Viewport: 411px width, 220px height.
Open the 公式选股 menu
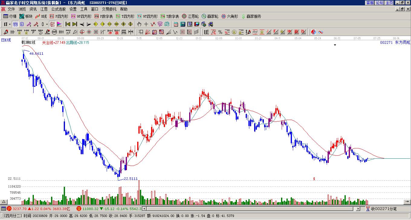(58, 9)
